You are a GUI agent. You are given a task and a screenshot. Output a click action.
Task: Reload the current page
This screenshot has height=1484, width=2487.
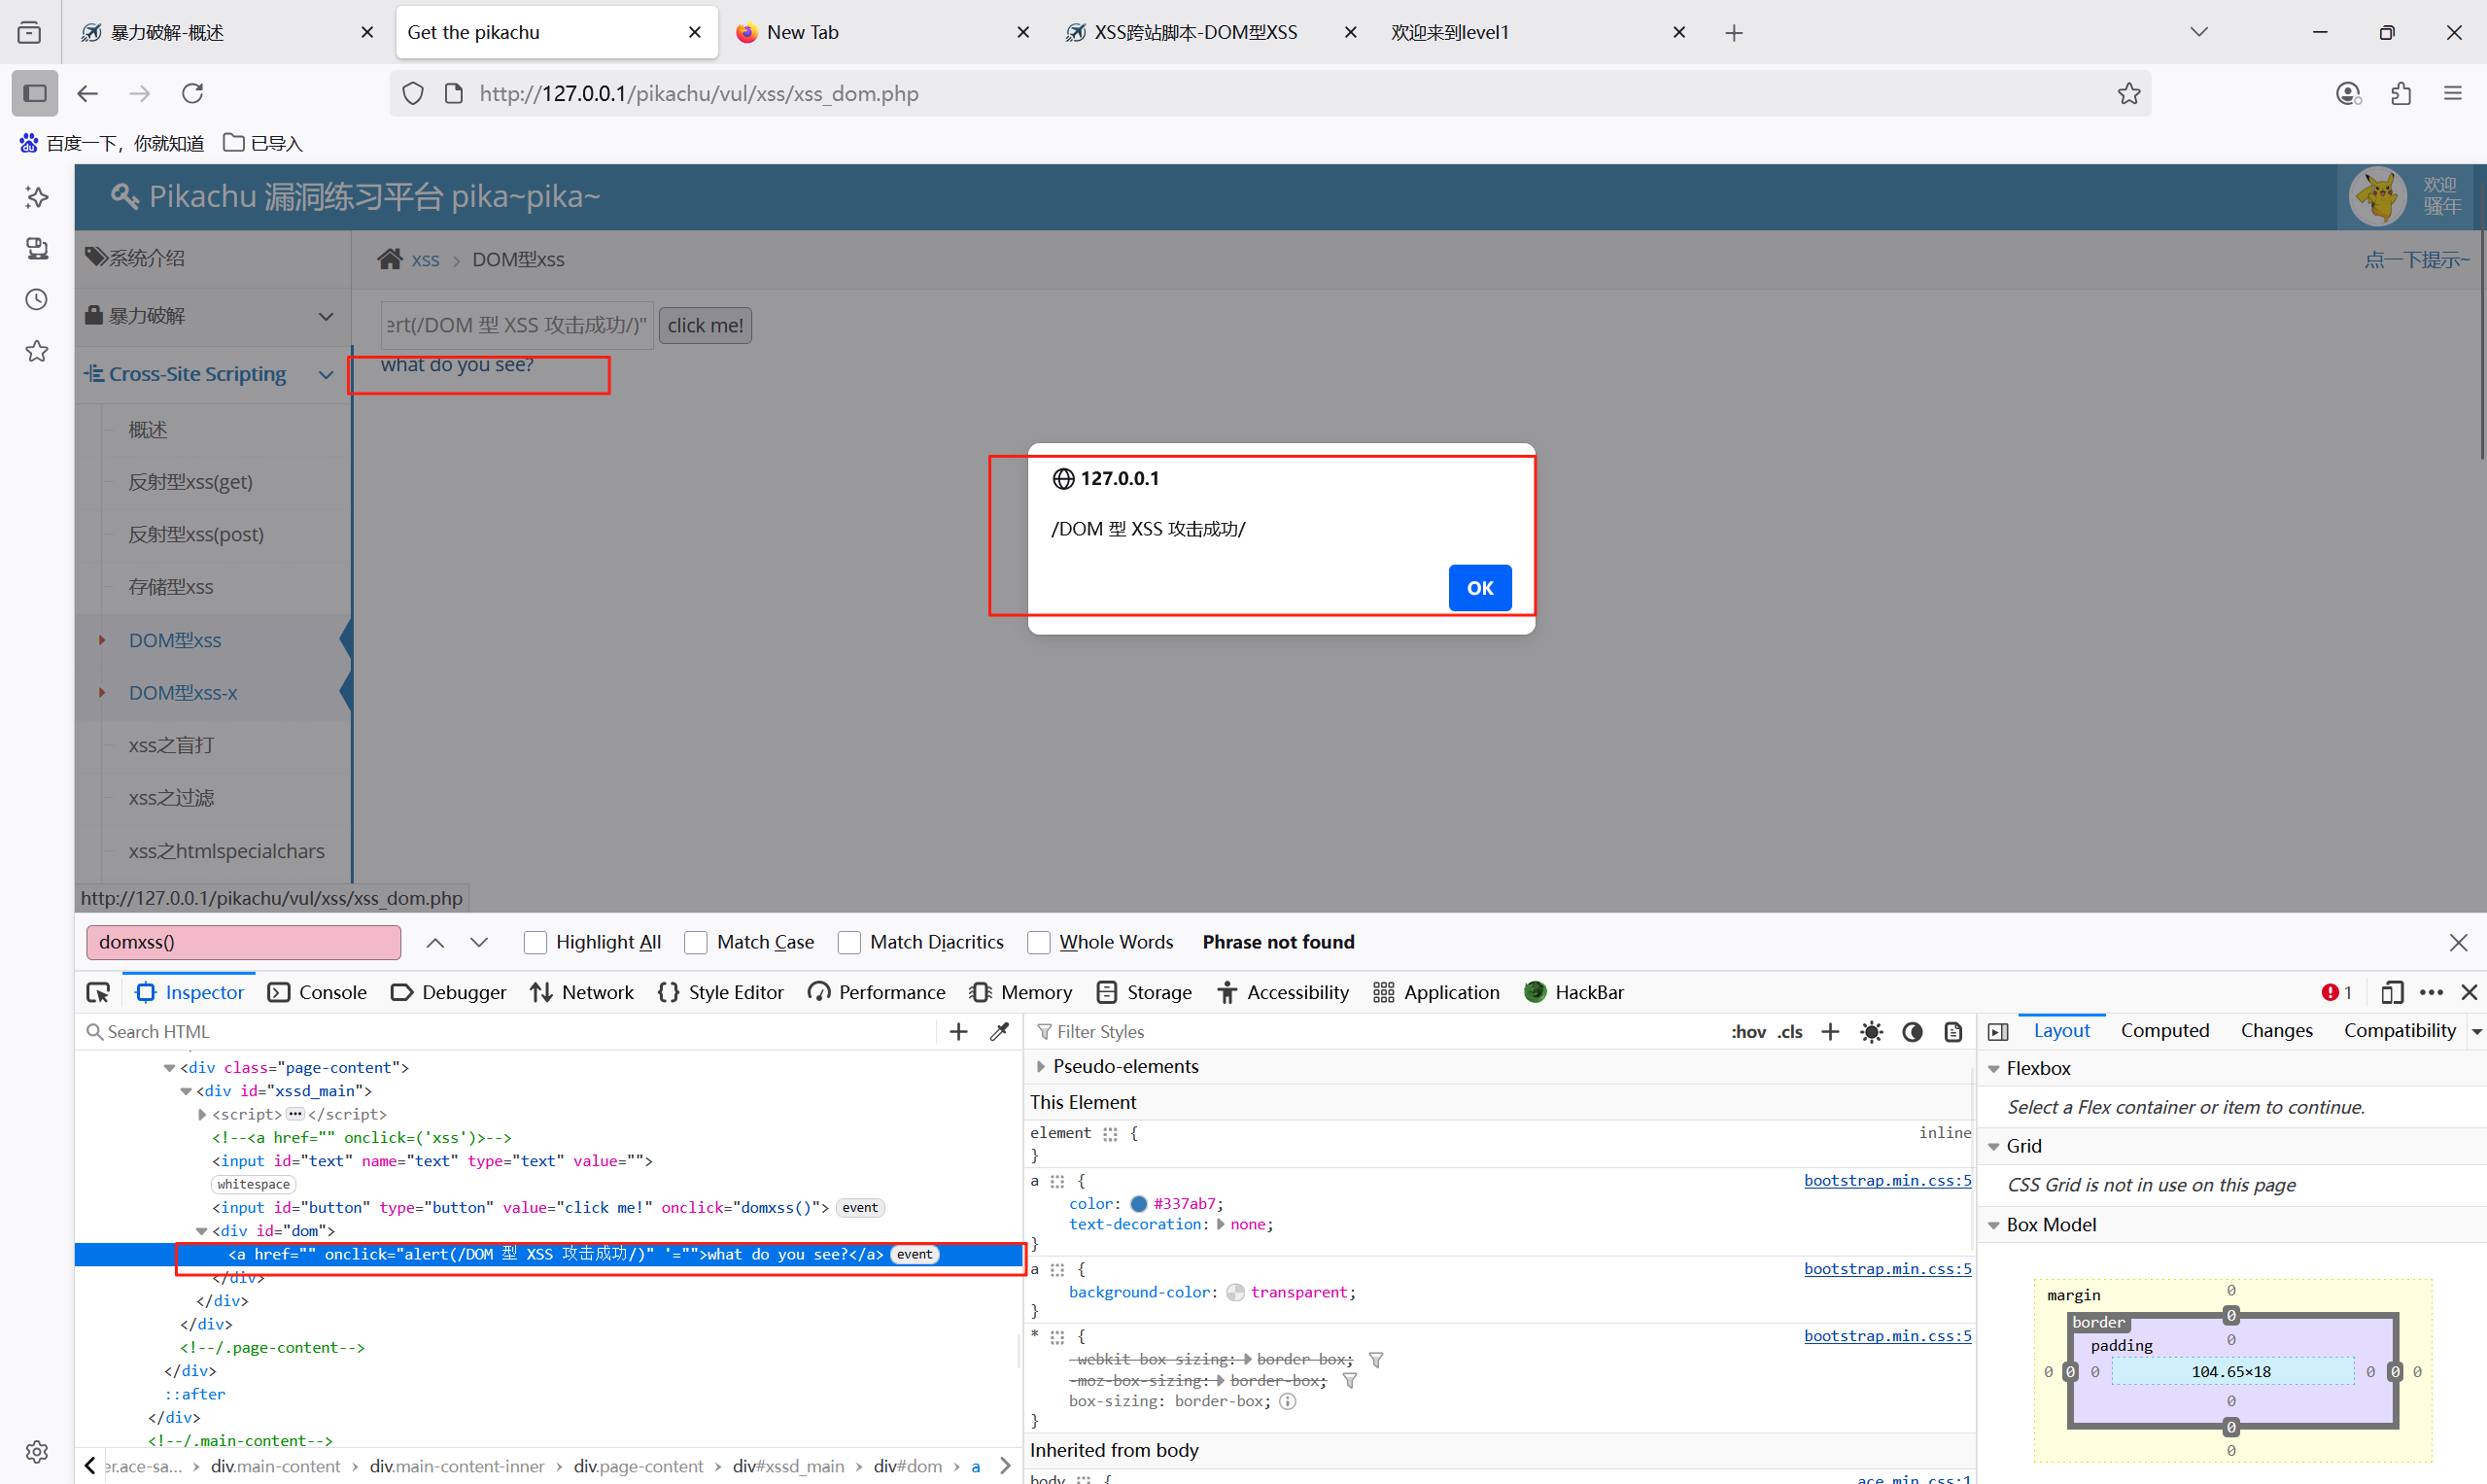[x=192, y=93]
